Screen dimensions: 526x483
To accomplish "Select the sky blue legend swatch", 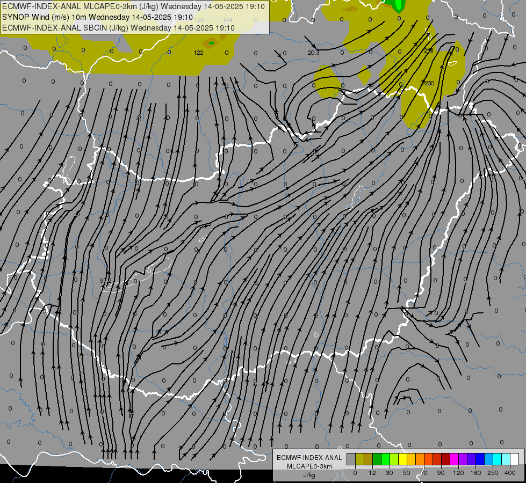I will click(x=489, y=459).
